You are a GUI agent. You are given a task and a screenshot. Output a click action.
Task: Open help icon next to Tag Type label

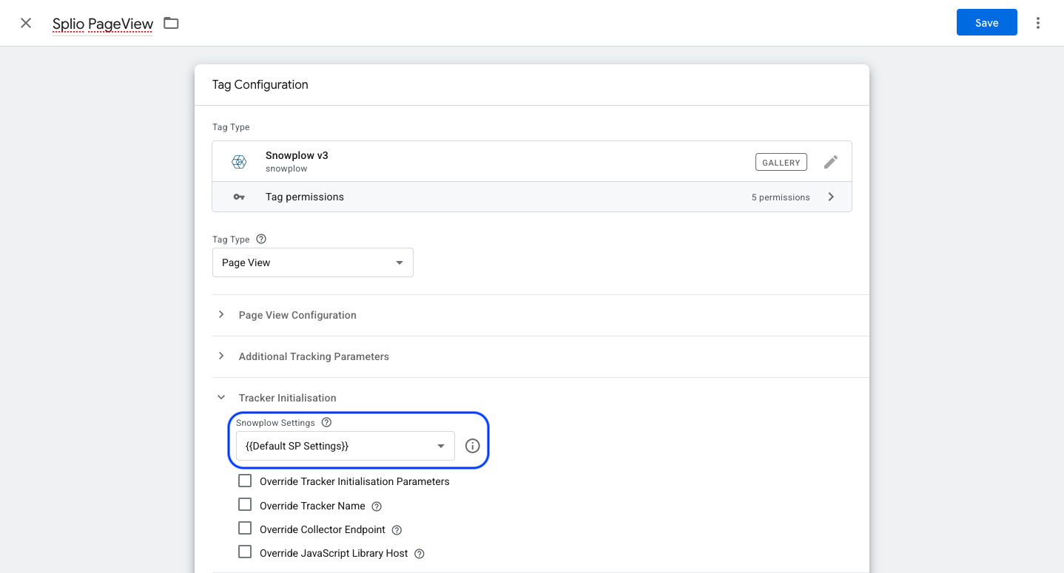(x=260, y=240)
